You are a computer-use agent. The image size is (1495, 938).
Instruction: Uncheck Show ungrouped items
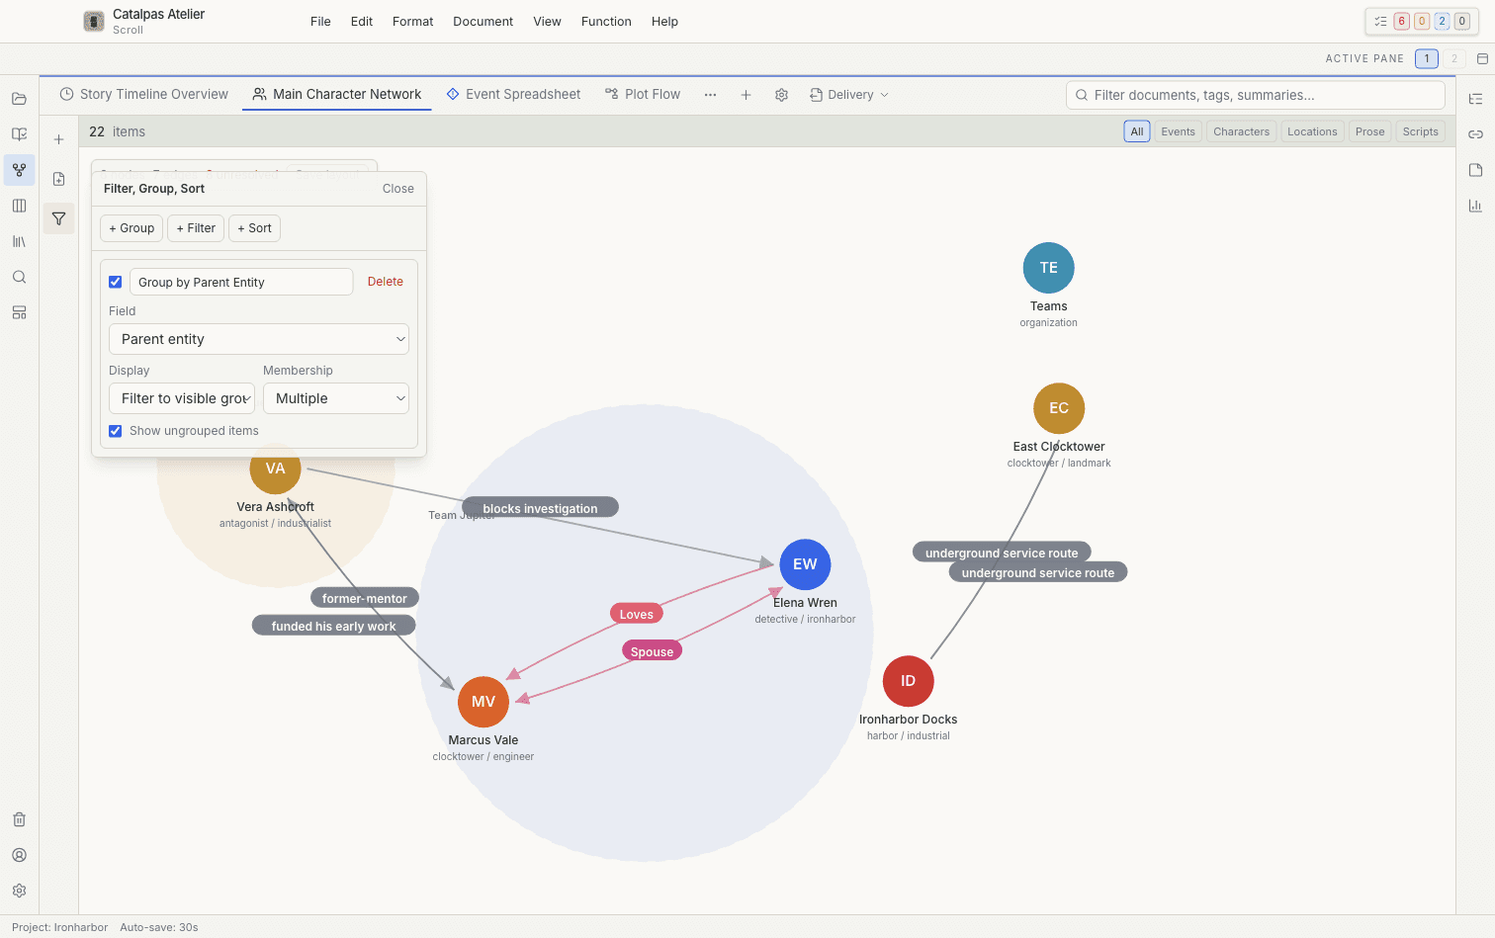tap(116, 431)
